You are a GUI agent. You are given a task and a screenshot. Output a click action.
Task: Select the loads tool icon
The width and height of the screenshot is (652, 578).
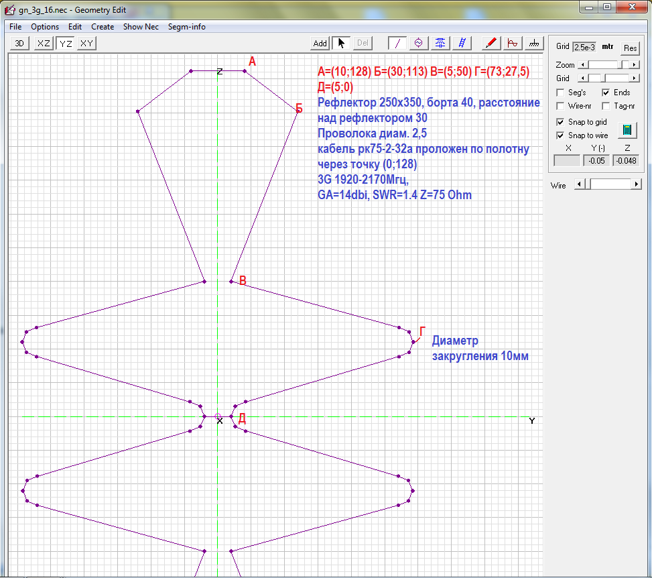pos(440,43)
